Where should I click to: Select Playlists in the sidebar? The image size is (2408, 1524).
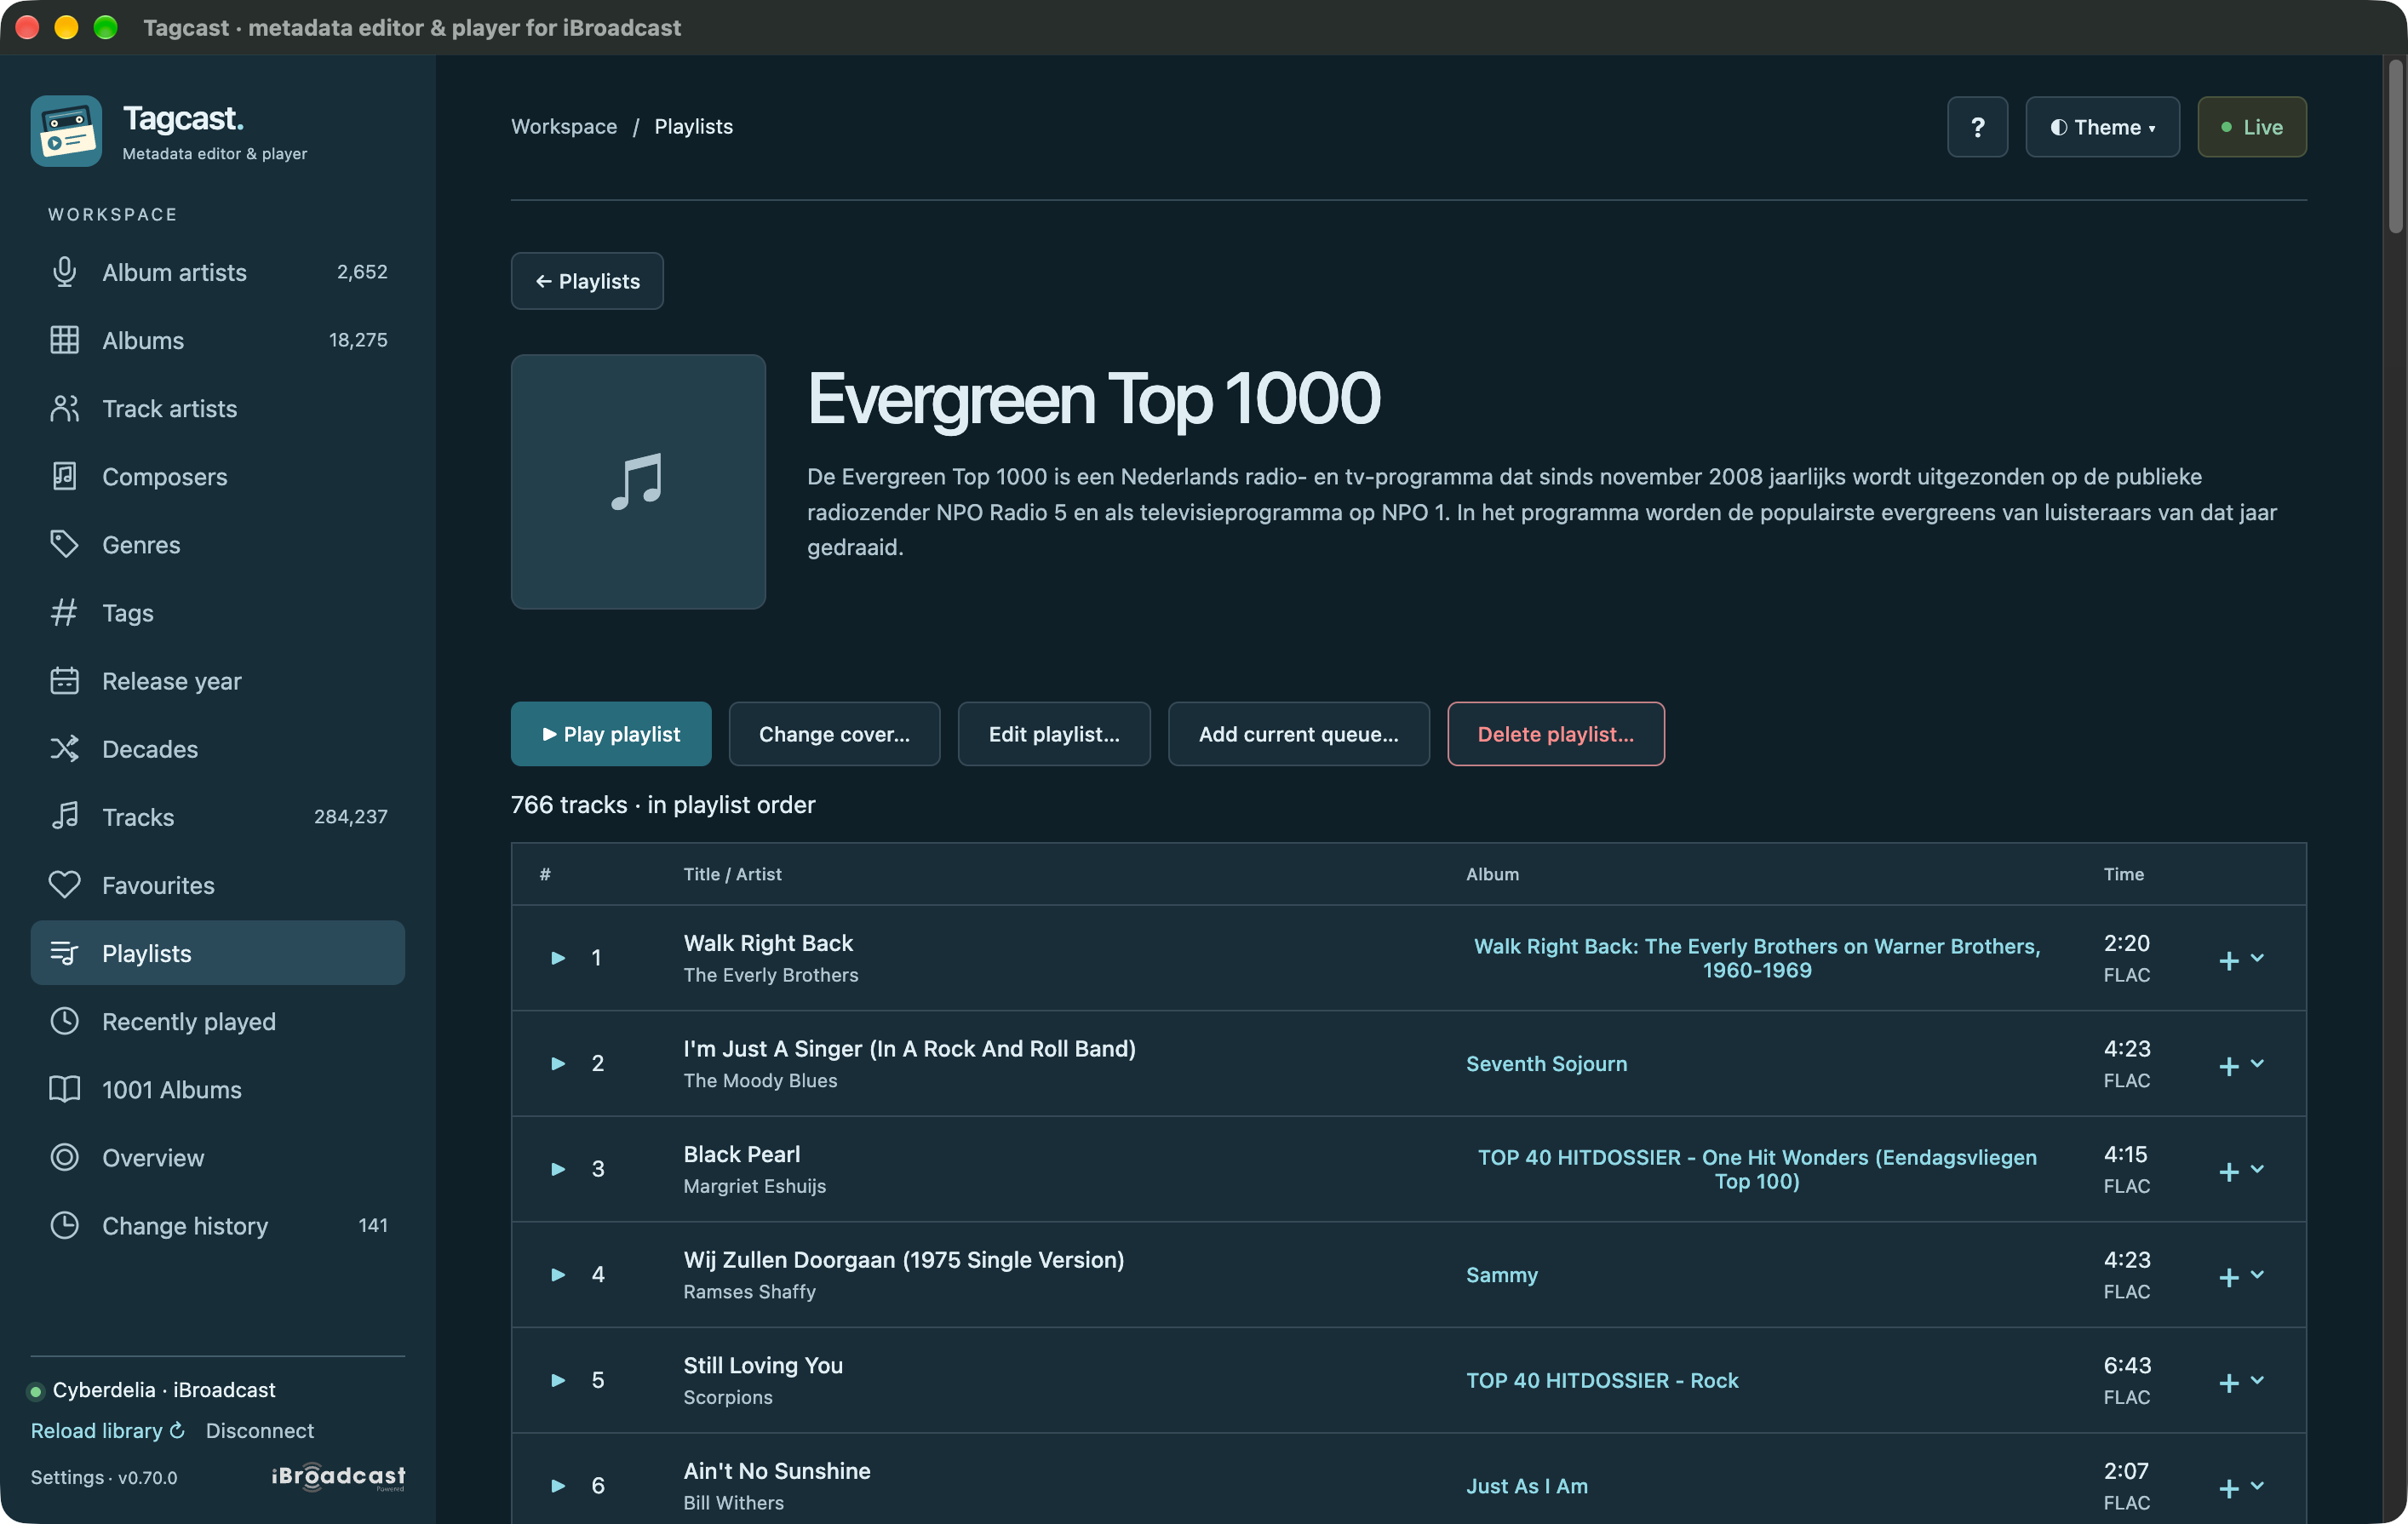[218, 953]
